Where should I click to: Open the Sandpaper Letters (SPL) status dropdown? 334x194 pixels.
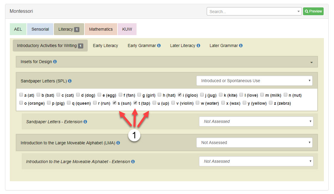254,81
